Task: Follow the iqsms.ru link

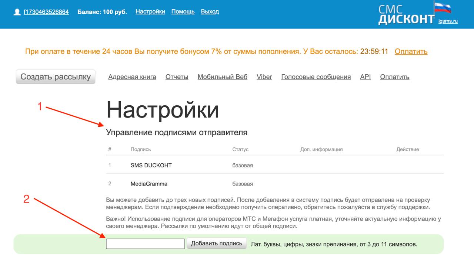Action: tap(448, 21)
